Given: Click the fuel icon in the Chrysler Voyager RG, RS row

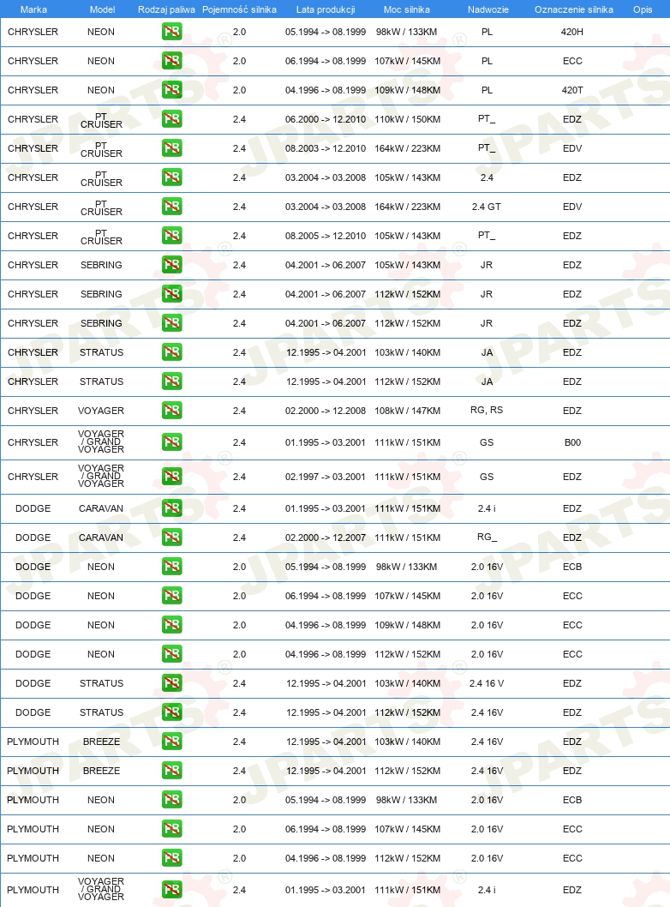Looking at the screenshot, I should (x=171, y=411).
